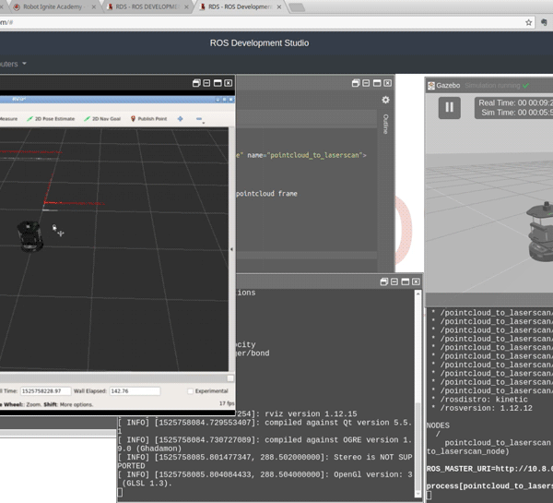This screenshot has width=553, height=503.
Task: Click the Gazebo logo icon in panel title
Action: coord(431,86)
